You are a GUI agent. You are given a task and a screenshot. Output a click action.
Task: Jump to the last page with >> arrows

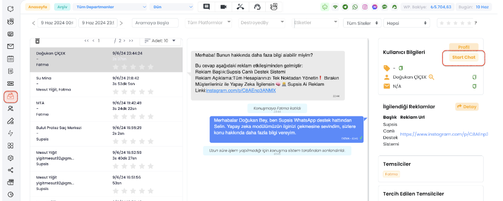(131, 41)
